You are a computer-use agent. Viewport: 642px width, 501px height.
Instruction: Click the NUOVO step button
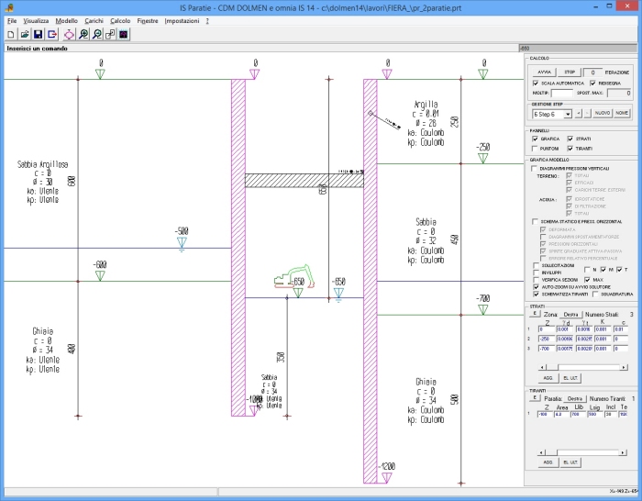(603, 113)
